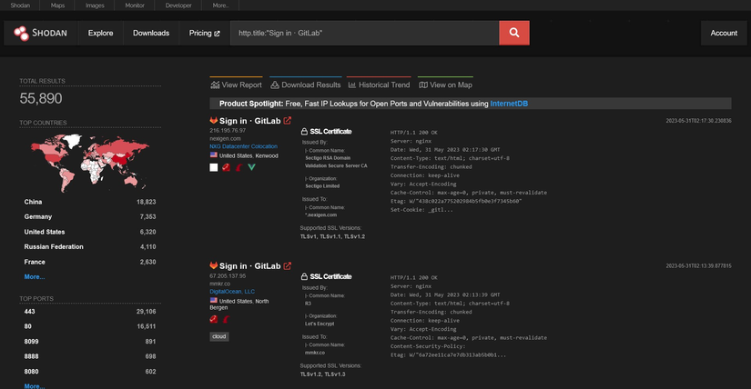The image size is (751, 389).
Task: Switch to the View Report tab
Action: pos(236,85)
